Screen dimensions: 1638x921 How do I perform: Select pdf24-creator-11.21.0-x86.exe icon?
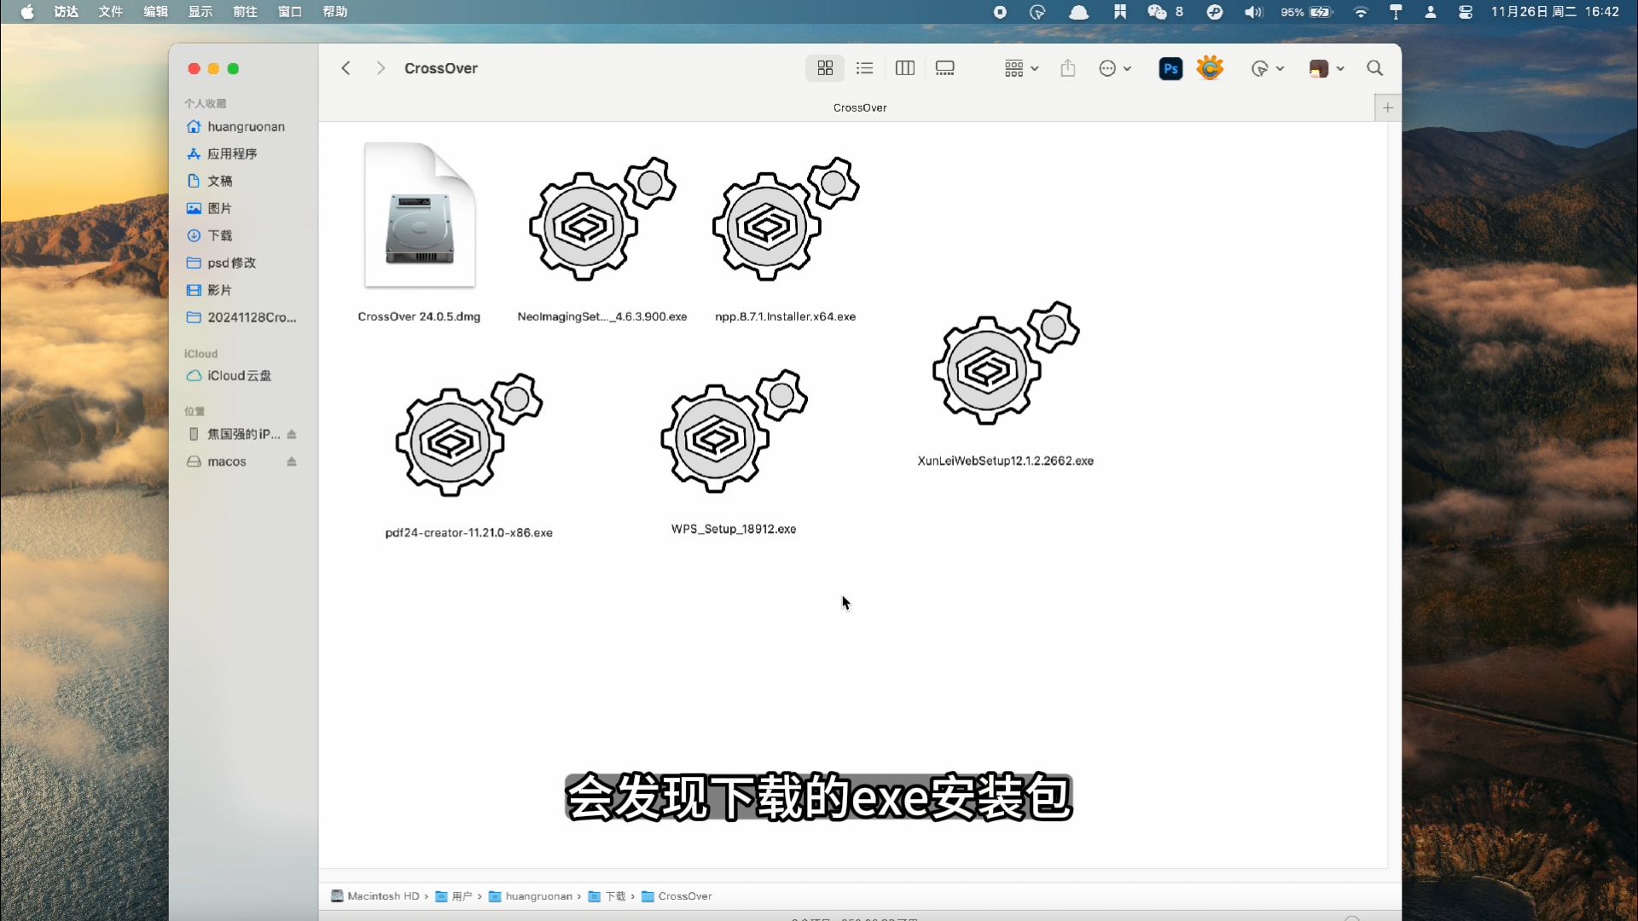click(468, 435)
